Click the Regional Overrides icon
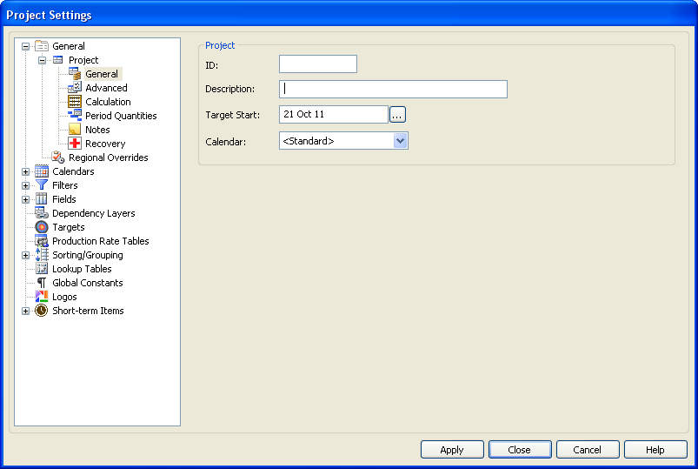698x469 pixels. [x=58, y=157]
